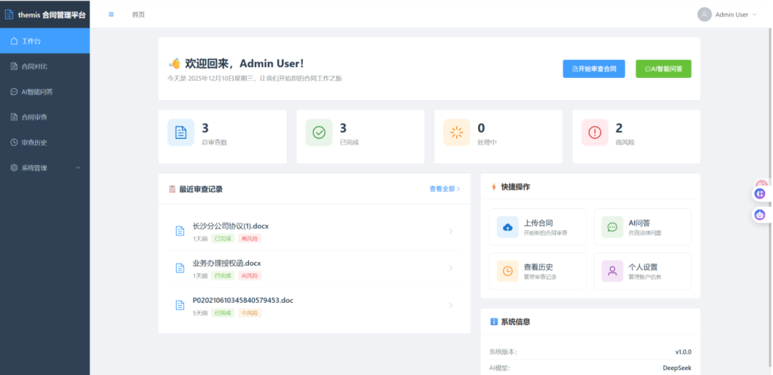
Task: Click the purple user icon on the 个人设置 card
Action: click(612, 271)
